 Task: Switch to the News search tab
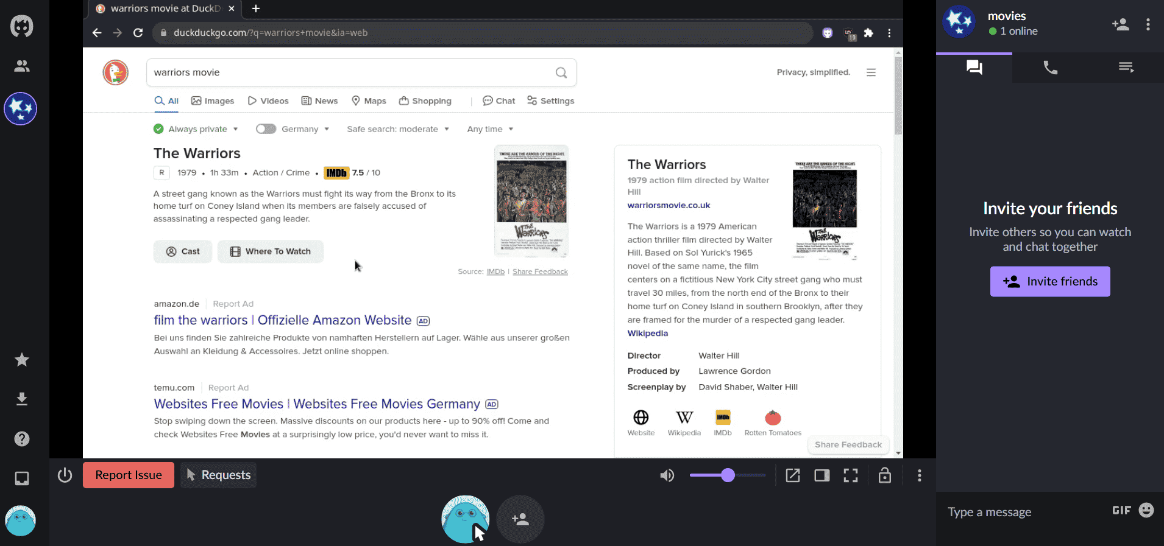click(319, 101)
